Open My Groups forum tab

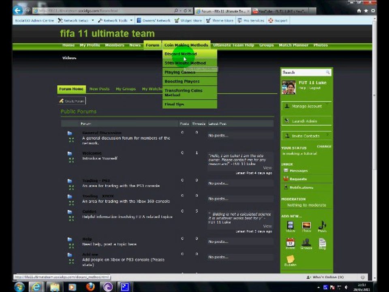pos(126,89)
